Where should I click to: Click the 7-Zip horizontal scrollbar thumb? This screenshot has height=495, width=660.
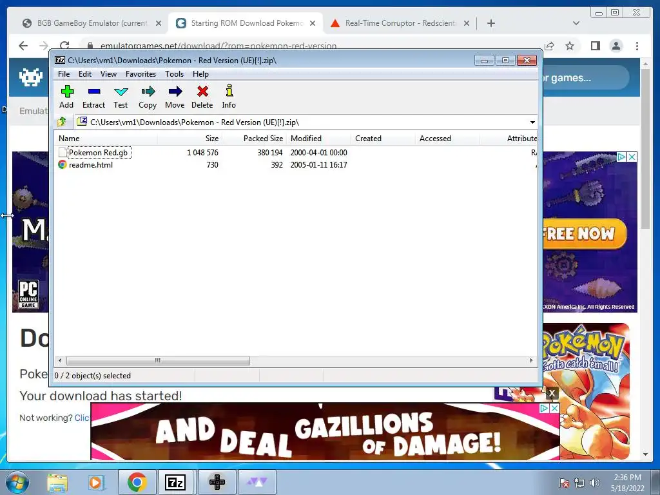pos(158,360)
